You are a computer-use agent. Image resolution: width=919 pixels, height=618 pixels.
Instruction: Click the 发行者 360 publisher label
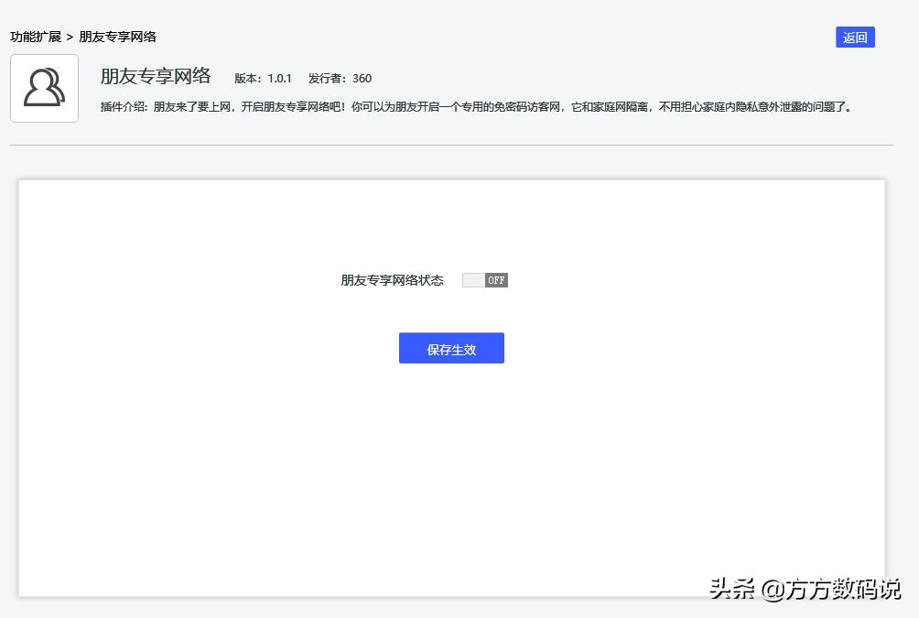point(340,79)
